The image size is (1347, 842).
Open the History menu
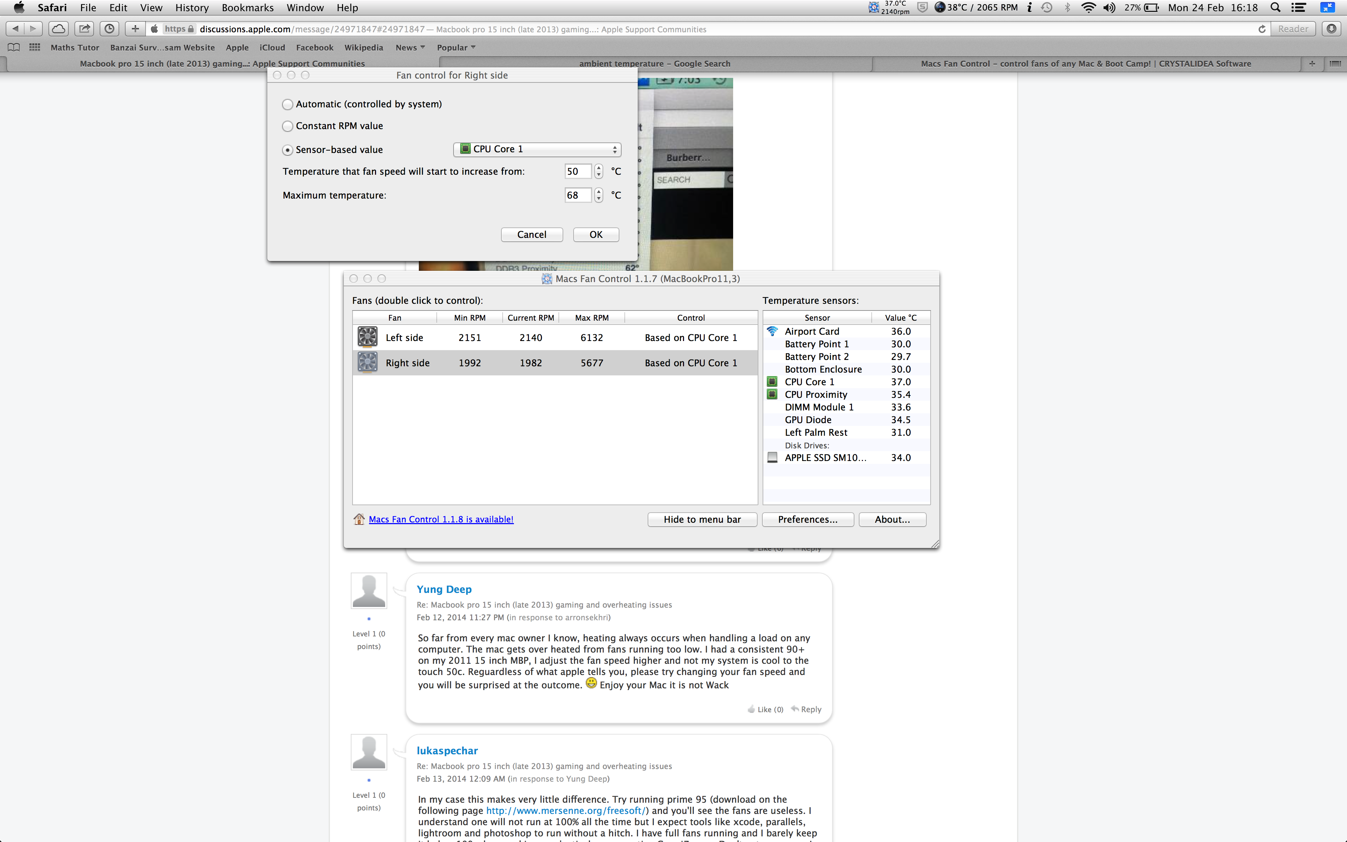(192, 8)
